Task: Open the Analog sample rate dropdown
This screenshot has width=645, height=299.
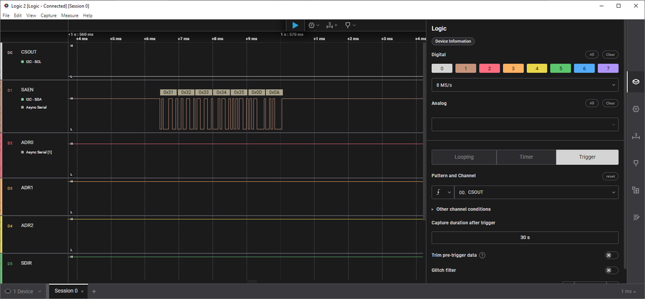Action: (525, 124)
